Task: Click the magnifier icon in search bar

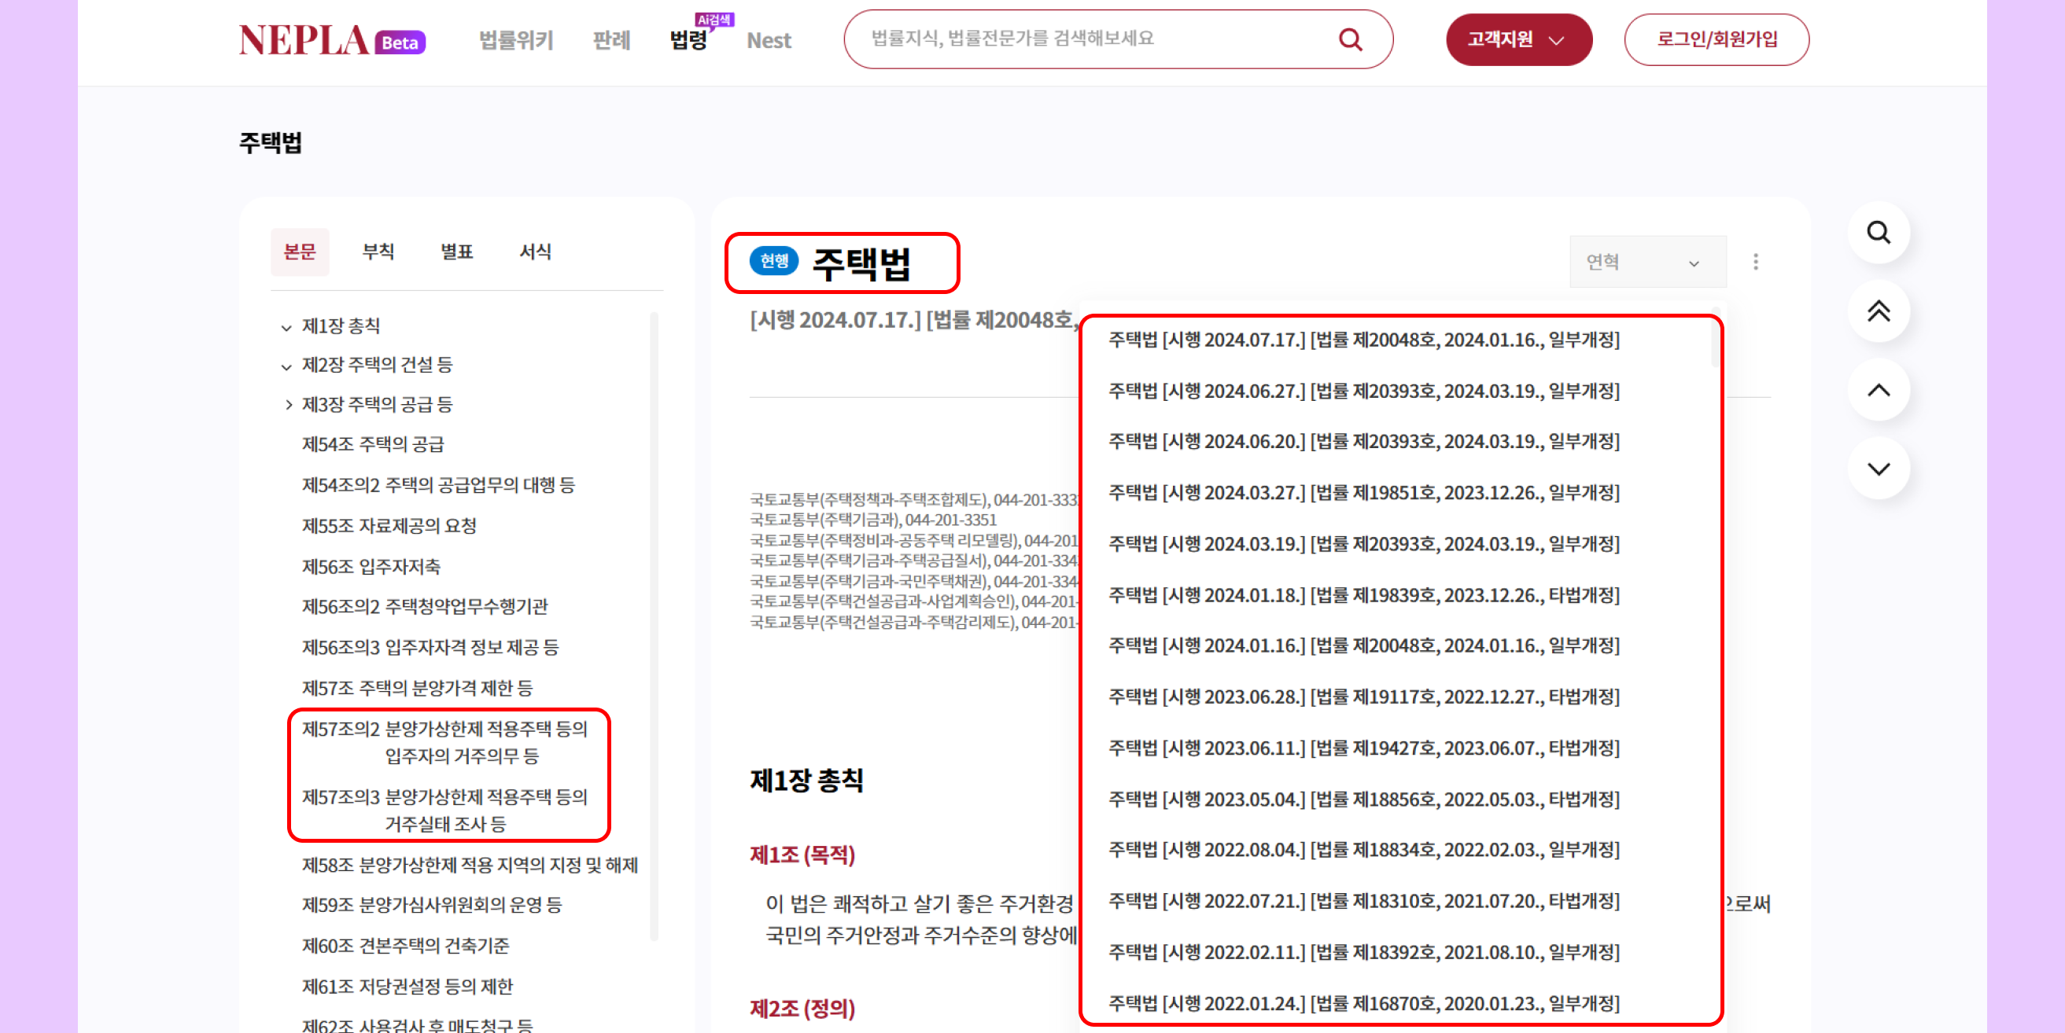Action: coord(1350,39)
